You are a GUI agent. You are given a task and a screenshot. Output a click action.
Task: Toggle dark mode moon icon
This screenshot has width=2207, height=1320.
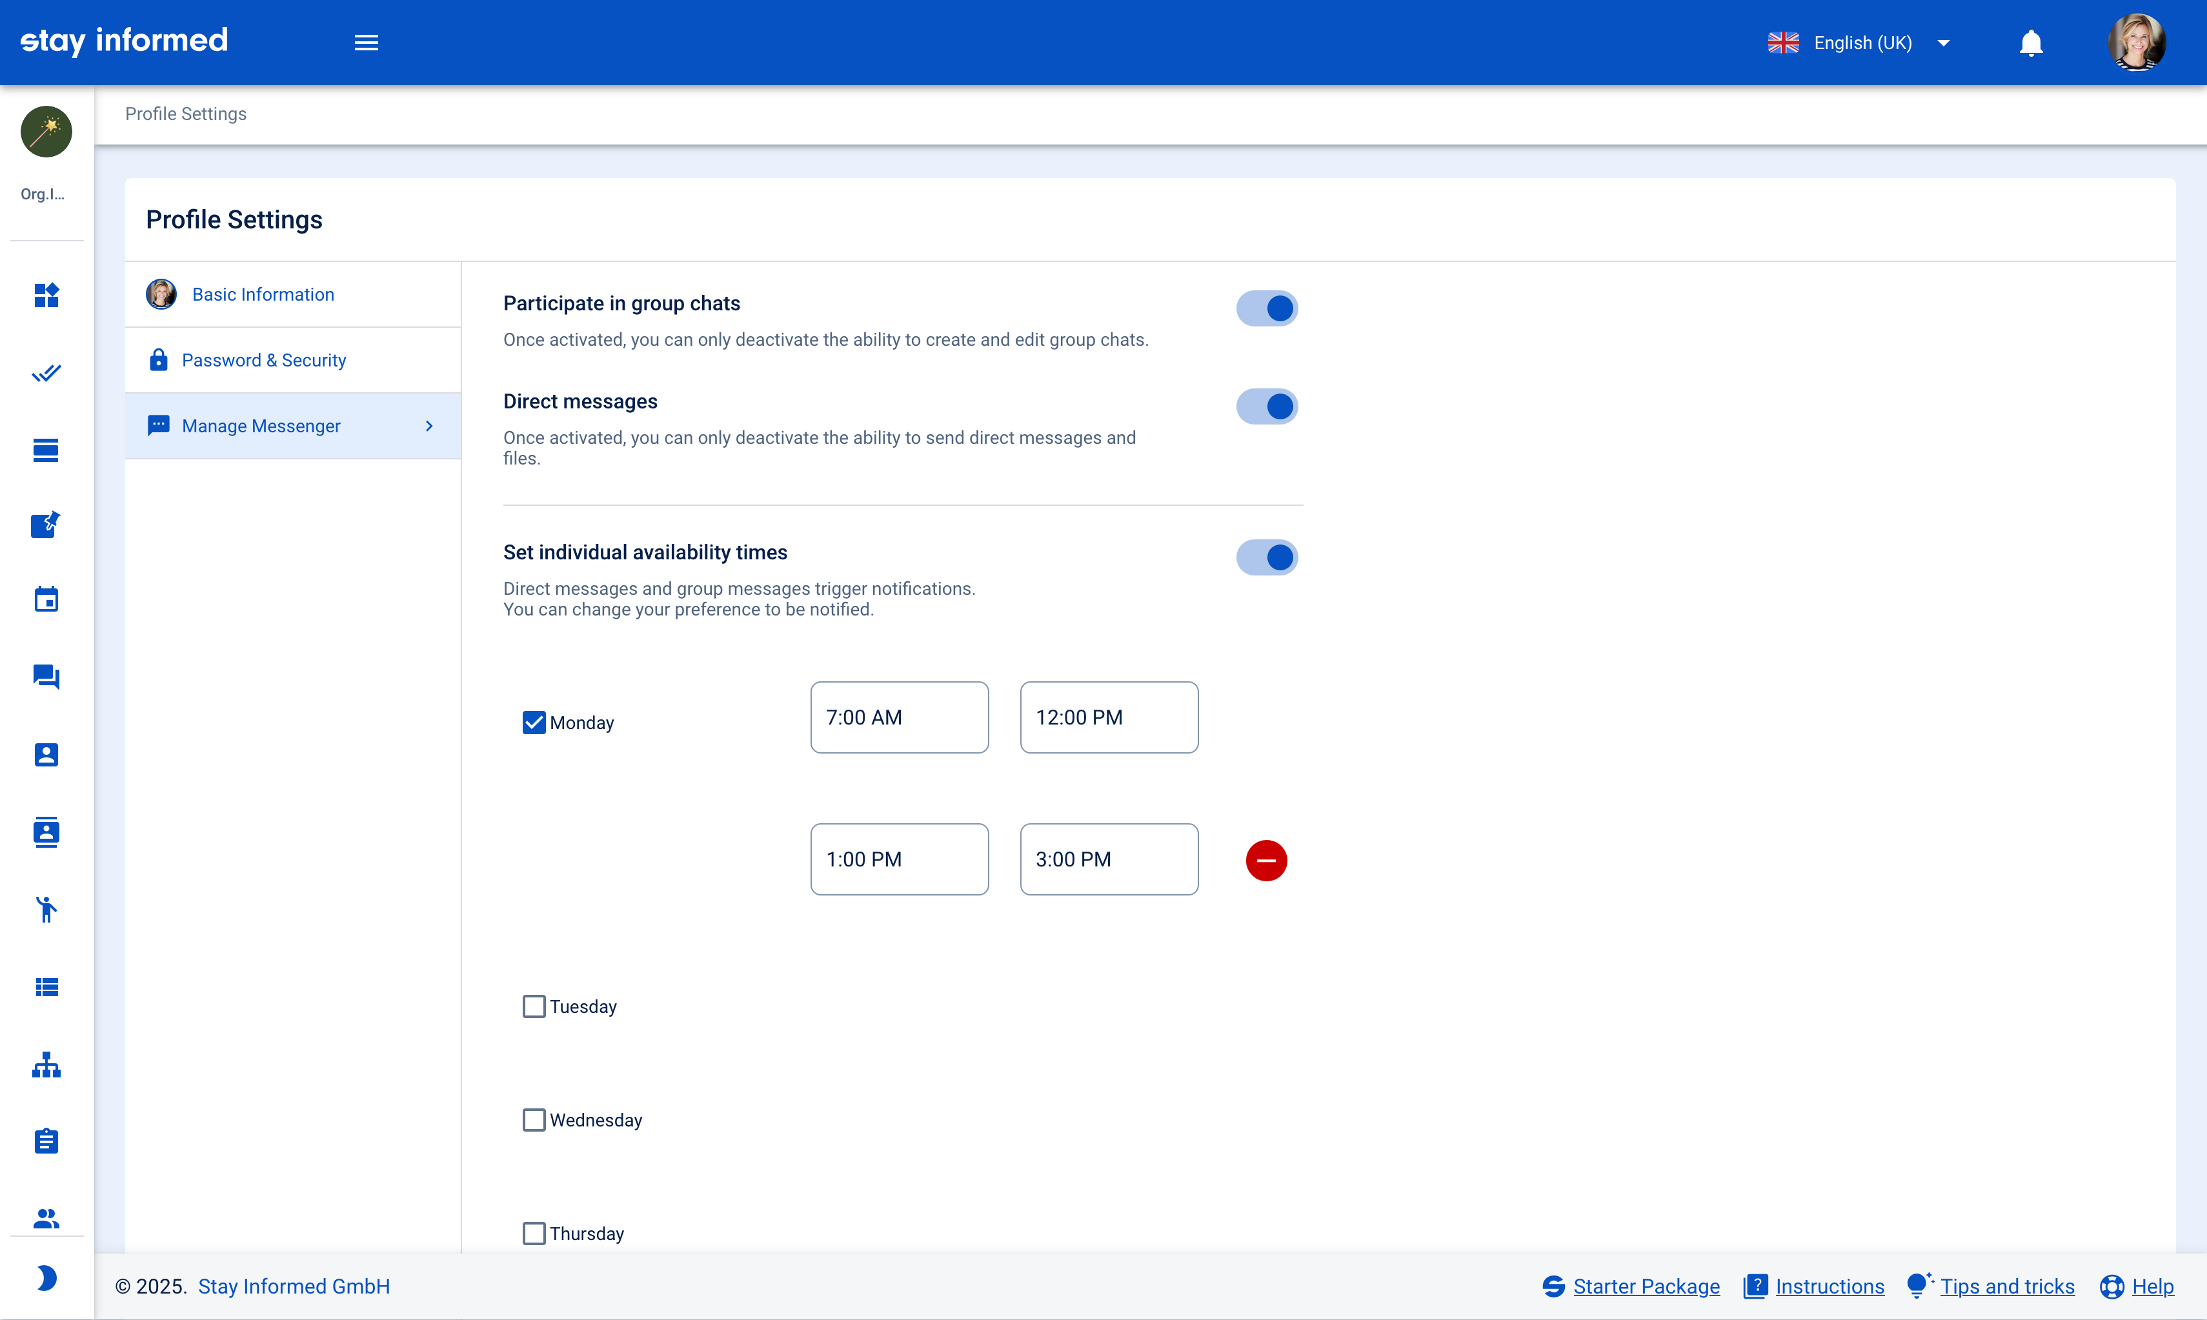(x=46, y=1278)
